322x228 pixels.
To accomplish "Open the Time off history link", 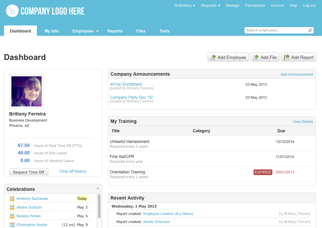I will click(x=73, y=171).
